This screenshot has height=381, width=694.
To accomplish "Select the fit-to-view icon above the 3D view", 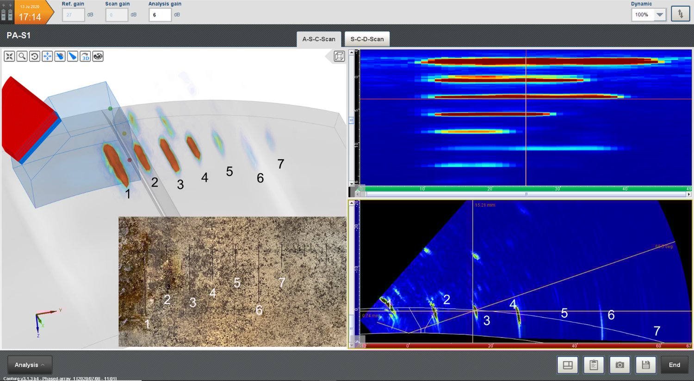I will point(9,56).
